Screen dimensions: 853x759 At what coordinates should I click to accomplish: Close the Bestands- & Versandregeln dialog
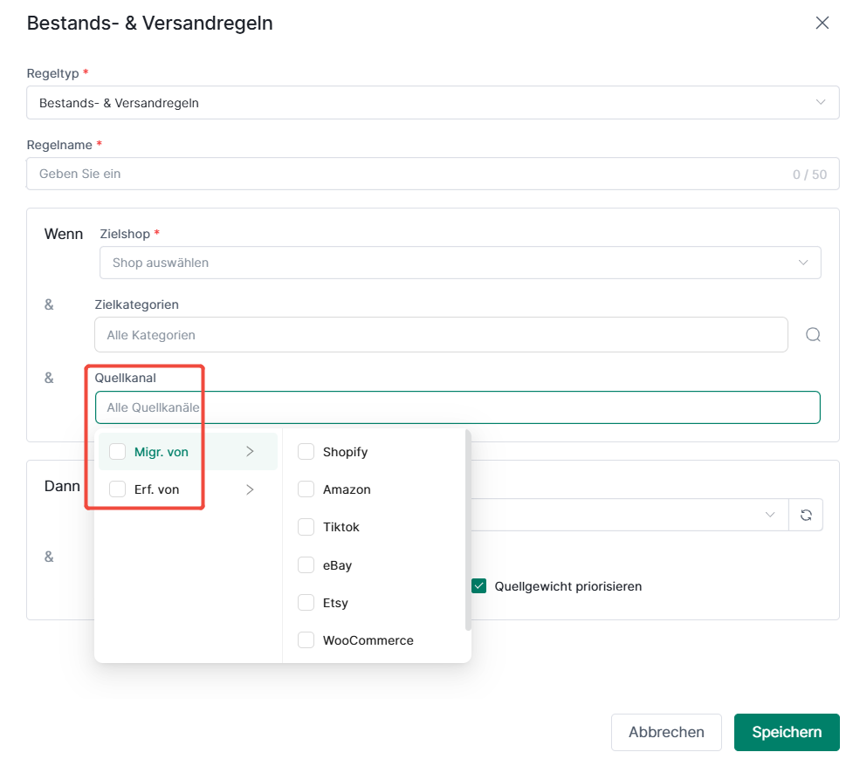(x=822, y=23)
